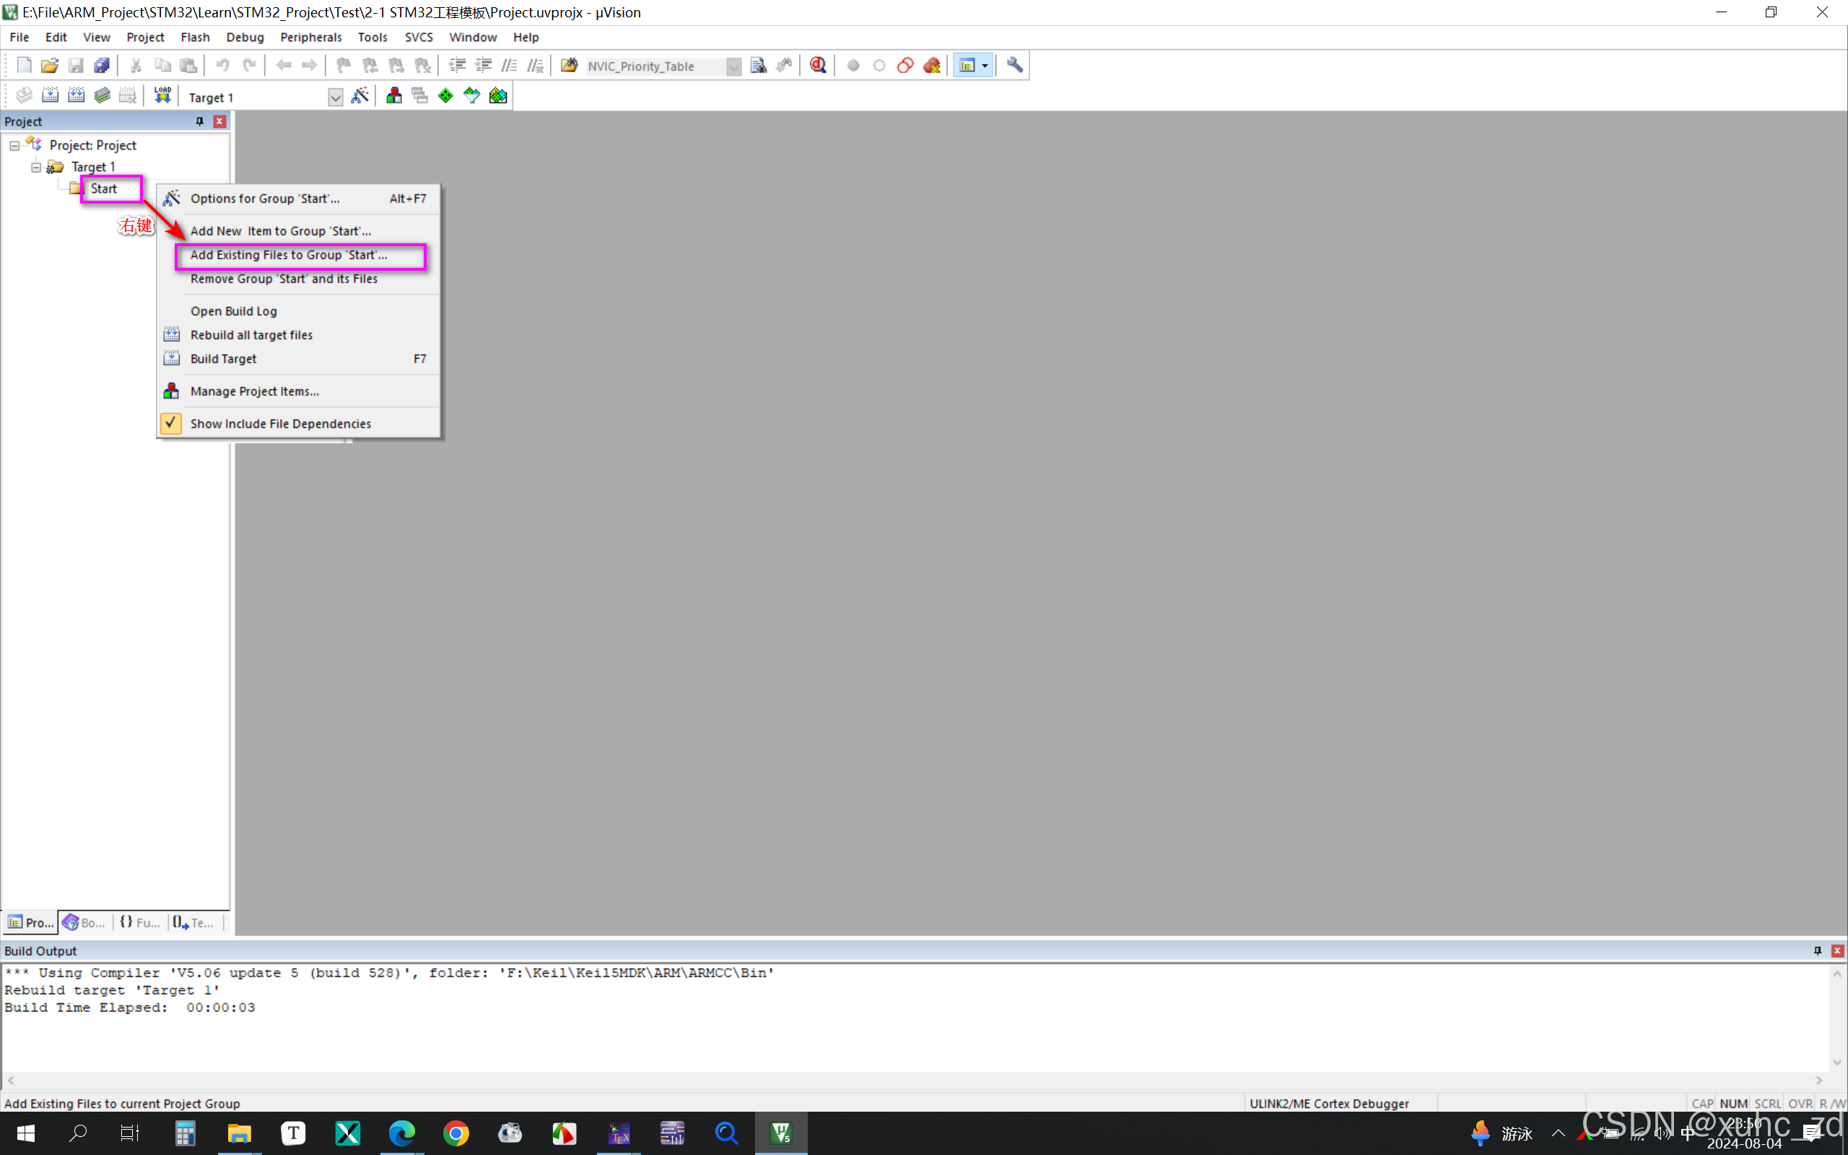The image size is (1848, 1155).
Task: Switch to the Books tab
Action: [x=84, y=923]
